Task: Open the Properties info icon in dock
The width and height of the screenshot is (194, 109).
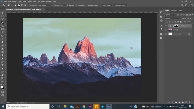Action: coord(161,21)
